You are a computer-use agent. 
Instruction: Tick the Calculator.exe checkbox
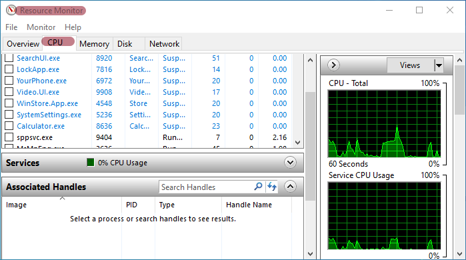tap(9, 126)
